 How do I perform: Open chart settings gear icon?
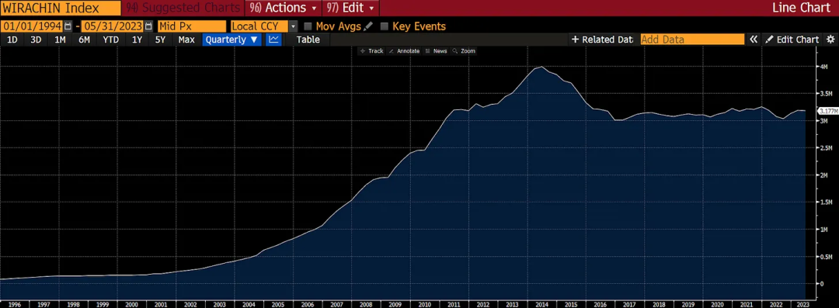[x=830, y=40]
